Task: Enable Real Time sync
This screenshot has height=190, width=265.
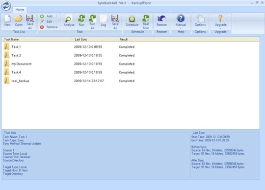Action: [146, 22]
